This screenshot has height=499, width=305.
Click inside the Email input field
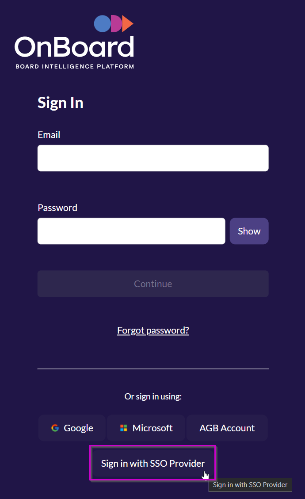(152, 158)
